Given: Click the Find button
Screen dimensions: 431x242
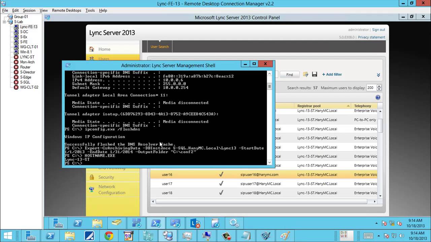Looking at the screenshot, I should pyautogui.click(x=290, y=75).
